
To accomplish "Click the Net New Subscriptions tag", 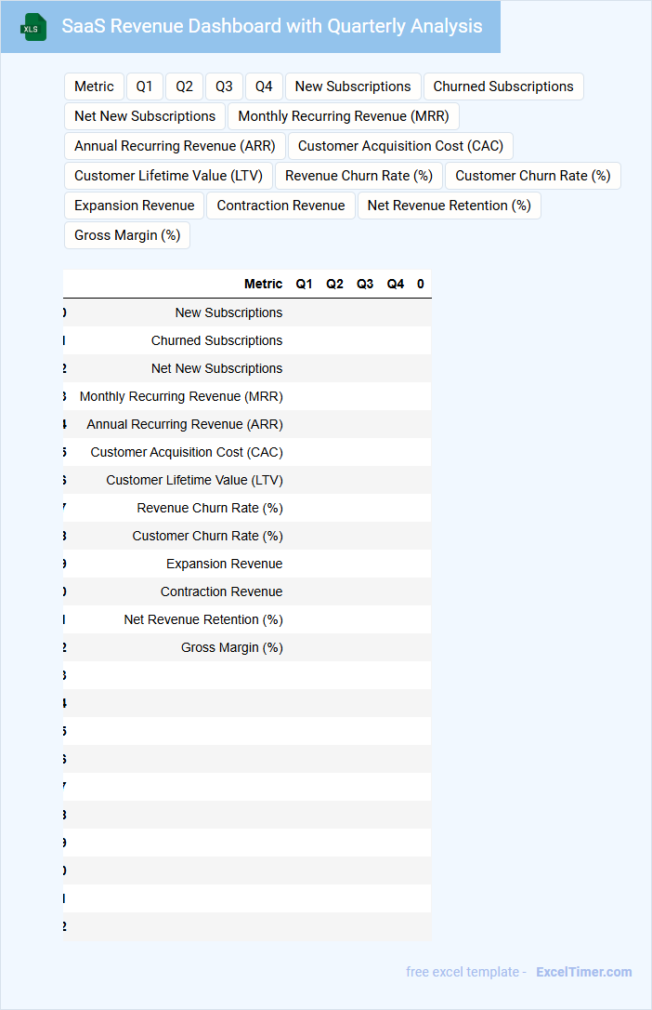I will 145,116.
